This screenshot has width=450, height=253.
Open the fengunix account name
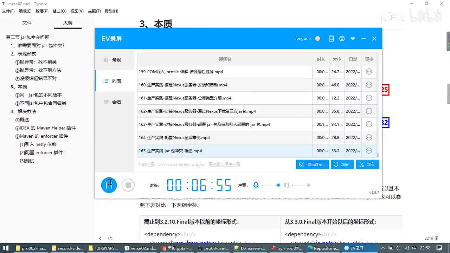303,39
